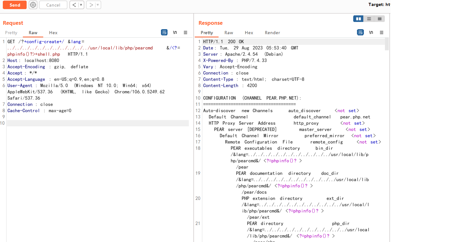Click the User-Agent header name
Image resolution: width=460 pixels, height=242 pixels.
point(20,86)
